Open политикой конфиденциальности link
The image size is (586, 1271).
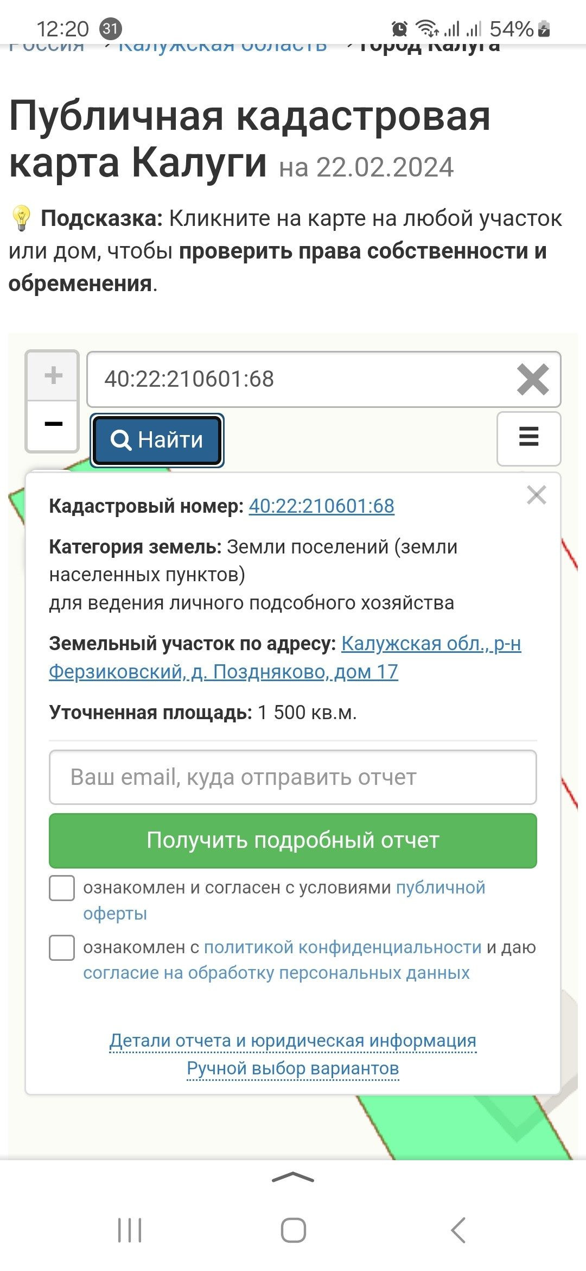point(342,947)
